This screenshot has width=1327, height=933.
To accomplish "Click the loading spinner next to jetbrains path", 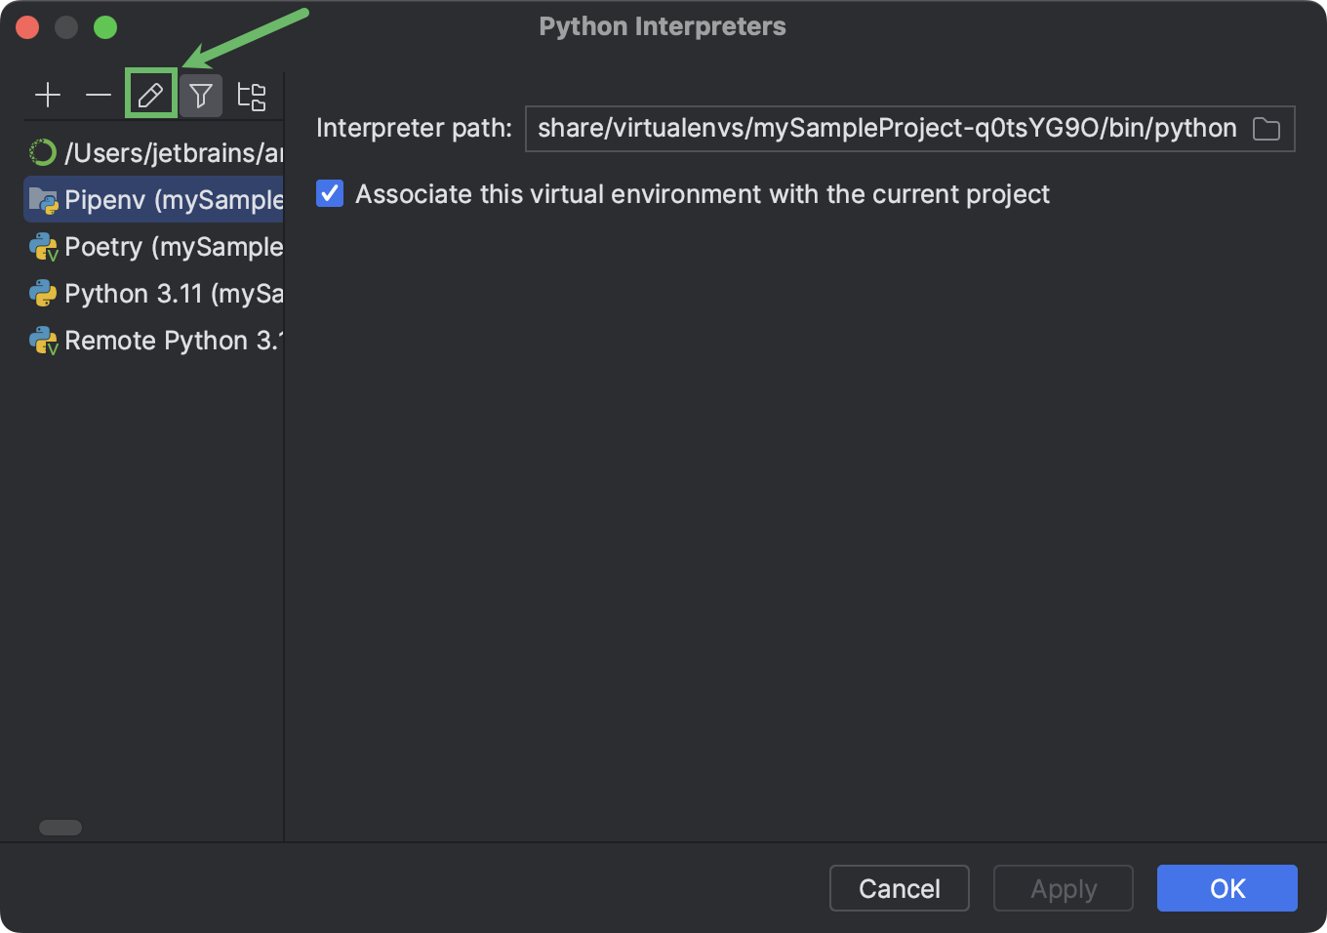I will point(43,152).
